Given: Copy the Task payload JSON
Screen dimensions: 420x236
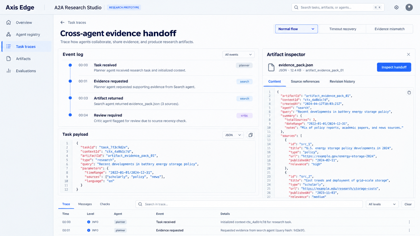Looking at the screenshot, I should (x=250, y=135).
